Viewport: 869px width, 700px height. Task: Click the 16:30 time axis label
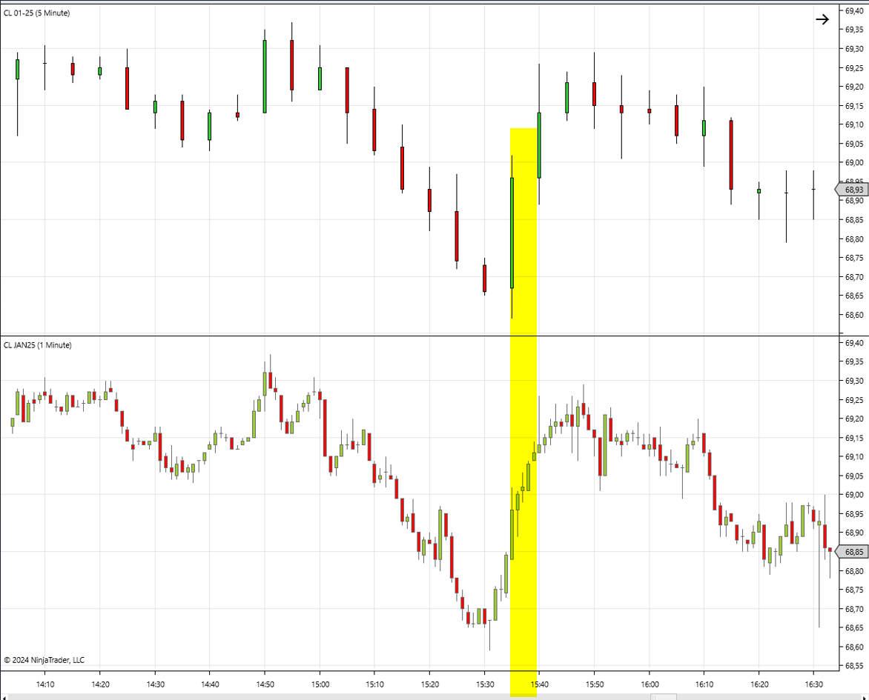[x=813, y=684]
